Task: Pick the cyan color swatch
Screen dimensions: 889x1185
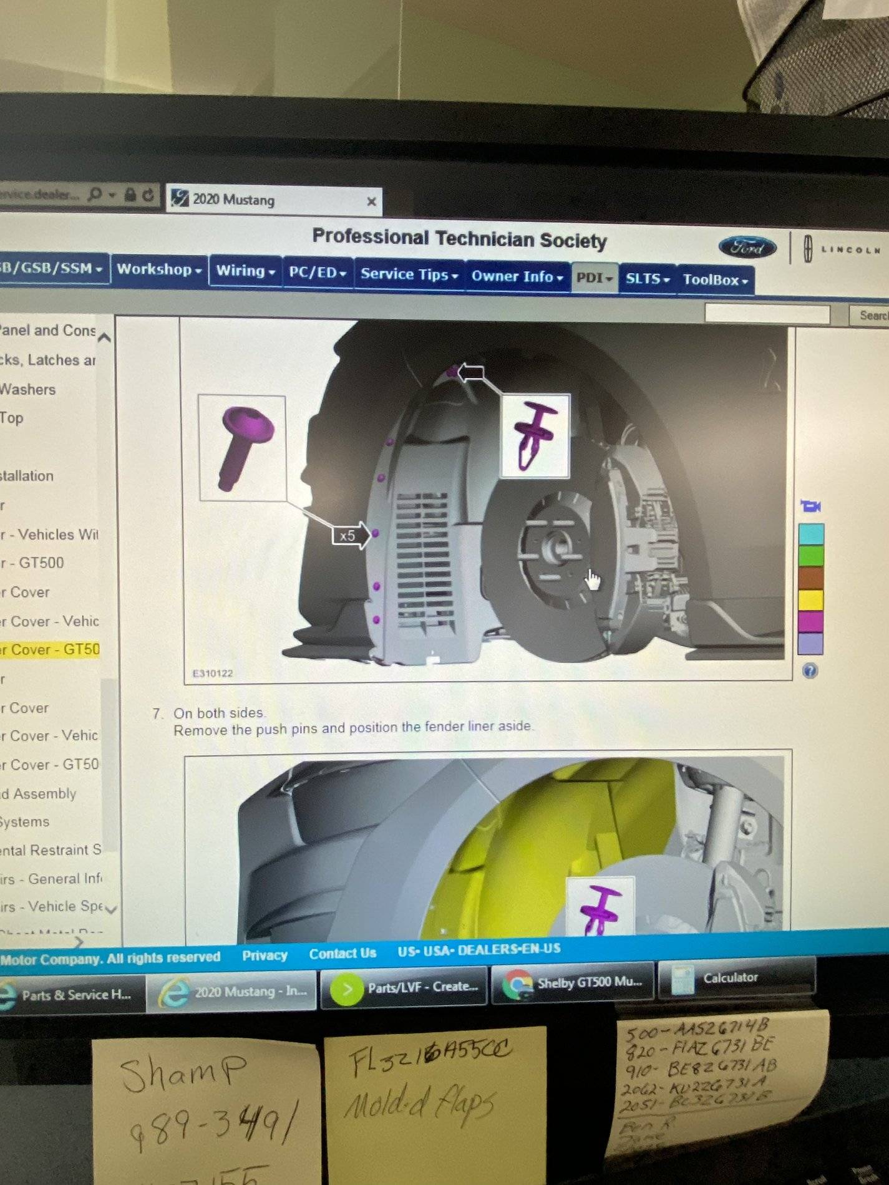Action: click(x=811, y=534)
